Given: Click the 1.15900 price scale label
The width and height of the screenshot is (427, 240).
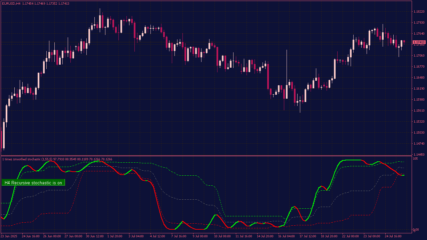Looking at the screenshot, I should [419, 100].
